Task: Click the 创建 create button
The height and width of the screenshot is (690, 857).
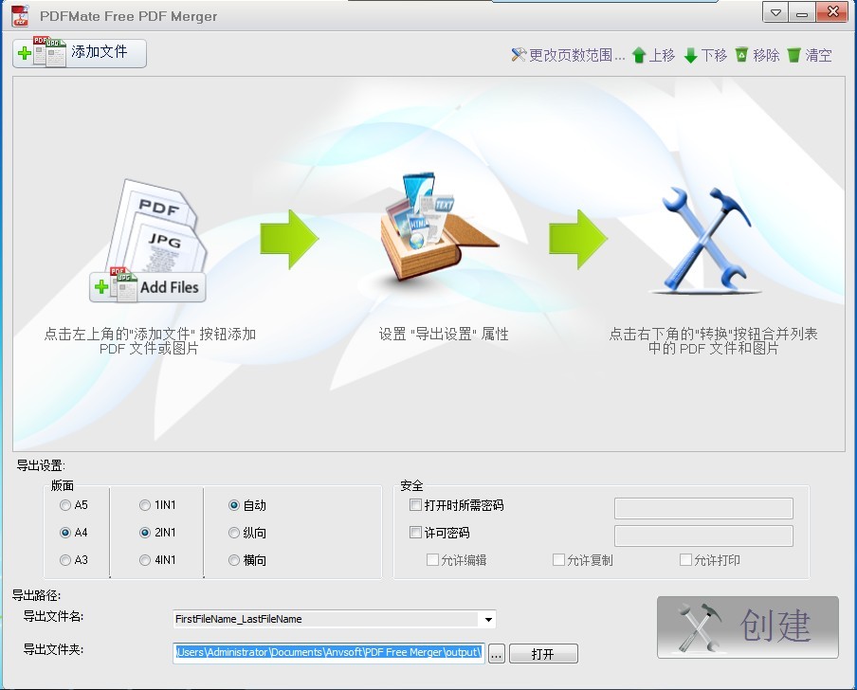Action: pos(747,626)
